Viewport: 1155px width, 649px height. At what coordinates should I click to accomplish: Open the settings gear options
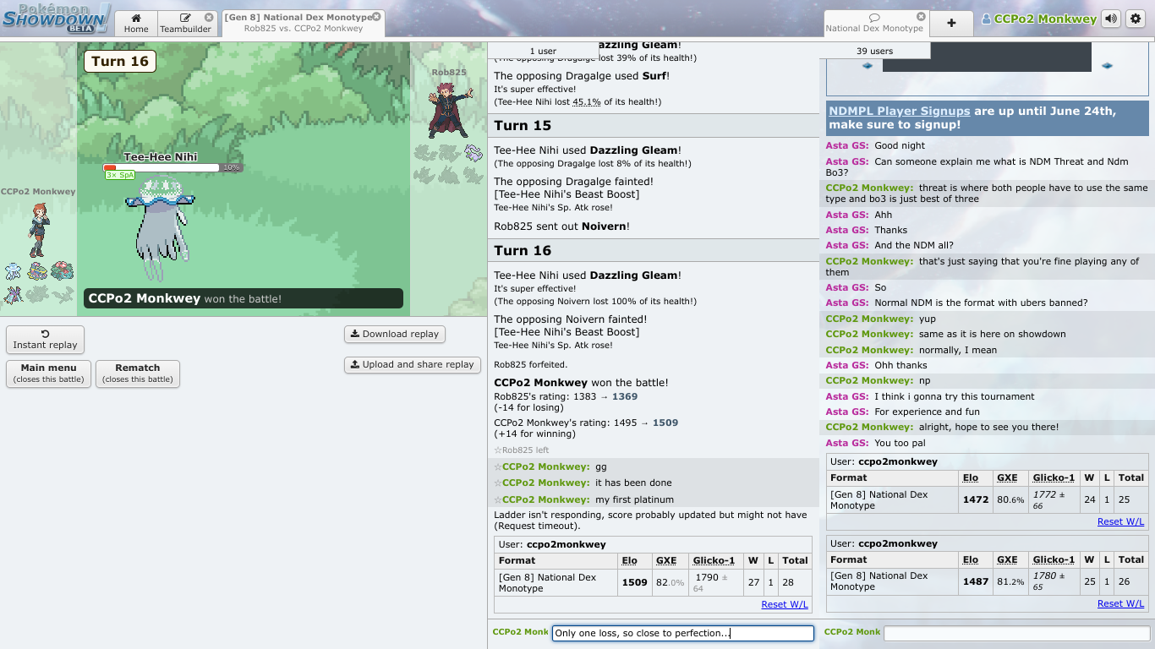[1135, 19]
